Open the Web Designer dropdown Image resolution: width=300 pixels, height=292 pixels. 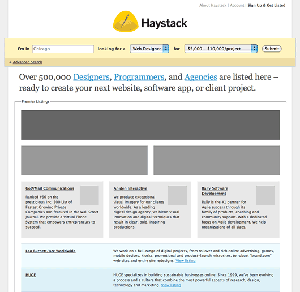tap(149, 49)
